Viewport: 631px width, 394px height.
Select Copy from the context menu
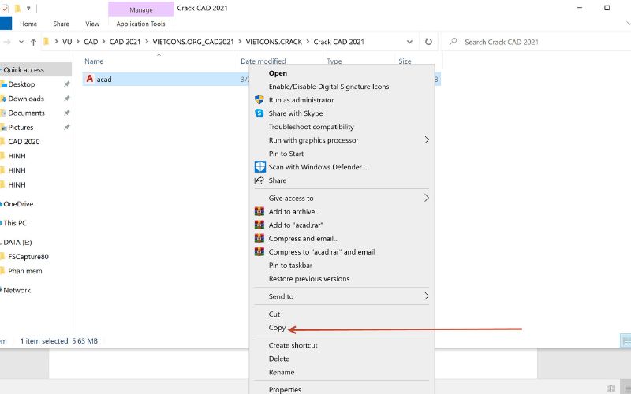[277, 328]
